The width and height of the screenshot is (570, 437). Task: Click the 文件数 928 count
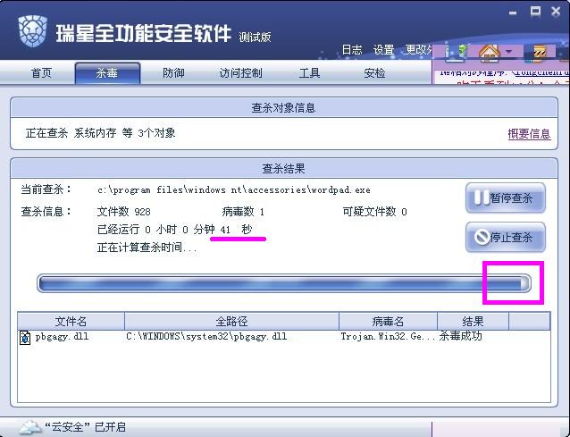coord(123,212)
